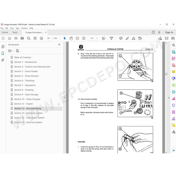Viewport: 176px width, 176px height.
Task: Jump to Section 9 - Grain Storage
Action: (x=26, y=95)
